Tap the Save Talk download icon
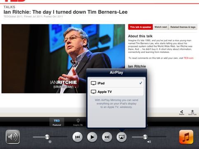The width and height of the screenshot is (199, 149). coord(192,113)
